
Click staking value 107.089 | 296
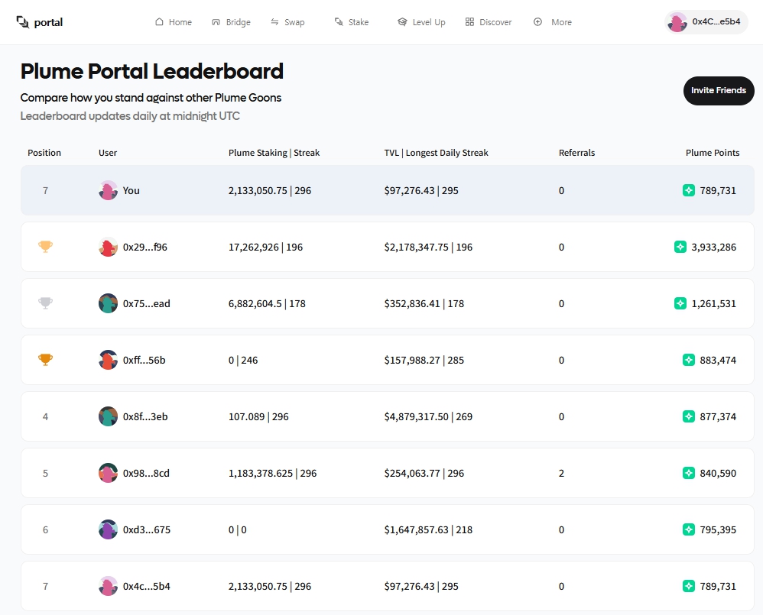(258, 416)
